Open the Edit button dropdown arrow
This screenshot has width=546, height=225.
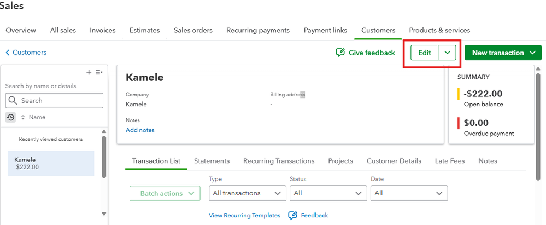(447, 53)
